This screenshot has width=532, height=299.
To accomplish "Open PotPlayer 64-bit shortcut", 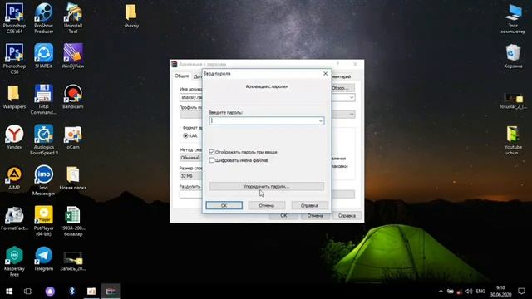I will [44, 221].
